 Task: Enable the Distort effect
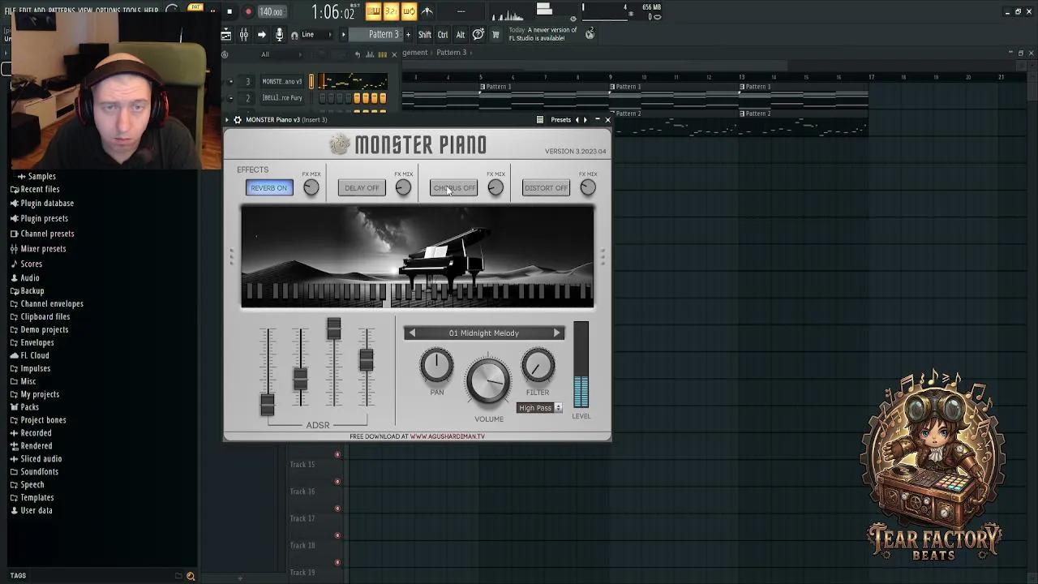coord(546,188)
